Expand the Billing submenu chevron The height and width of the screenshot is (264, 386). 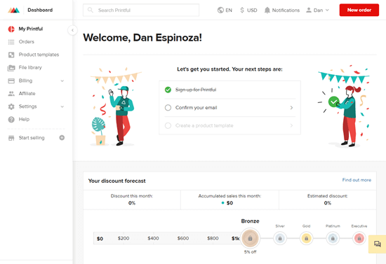tap(62, 81)
